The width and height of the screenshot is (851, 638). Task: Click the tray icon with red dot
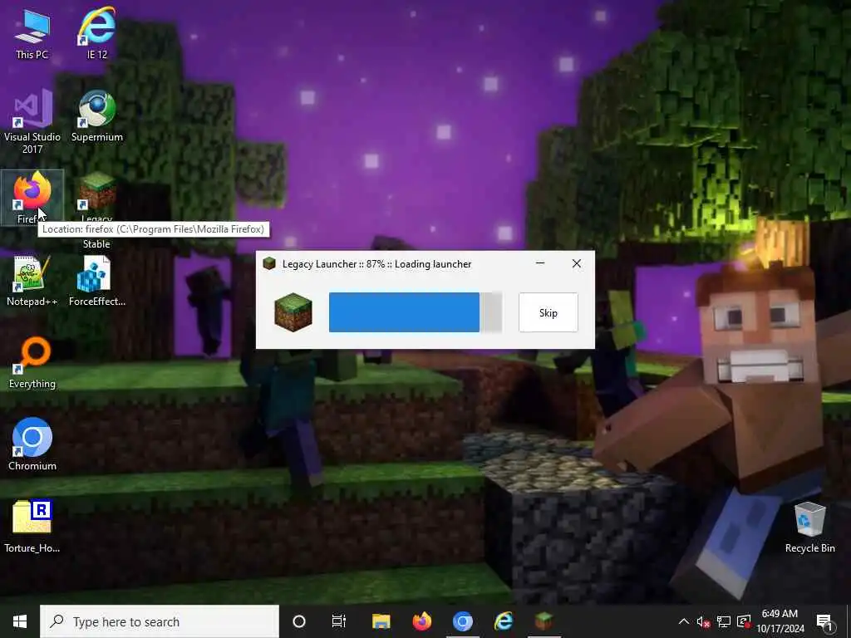pos(744,621)
